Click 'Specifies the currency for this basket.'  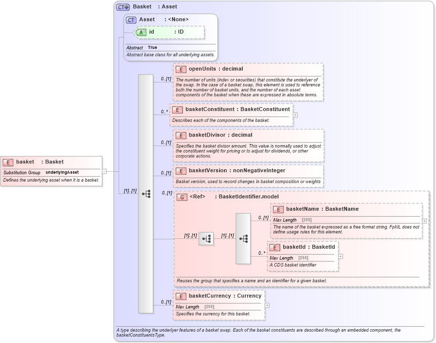[x=213, y=313]
